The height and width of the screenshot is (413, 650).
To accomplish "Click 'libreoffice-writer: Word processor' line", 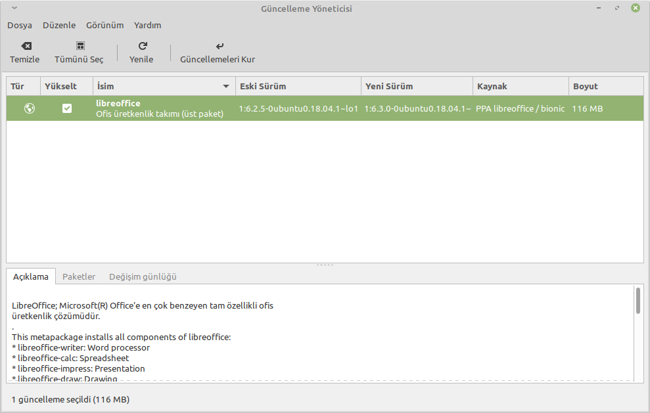I will (x=81, y=347).
